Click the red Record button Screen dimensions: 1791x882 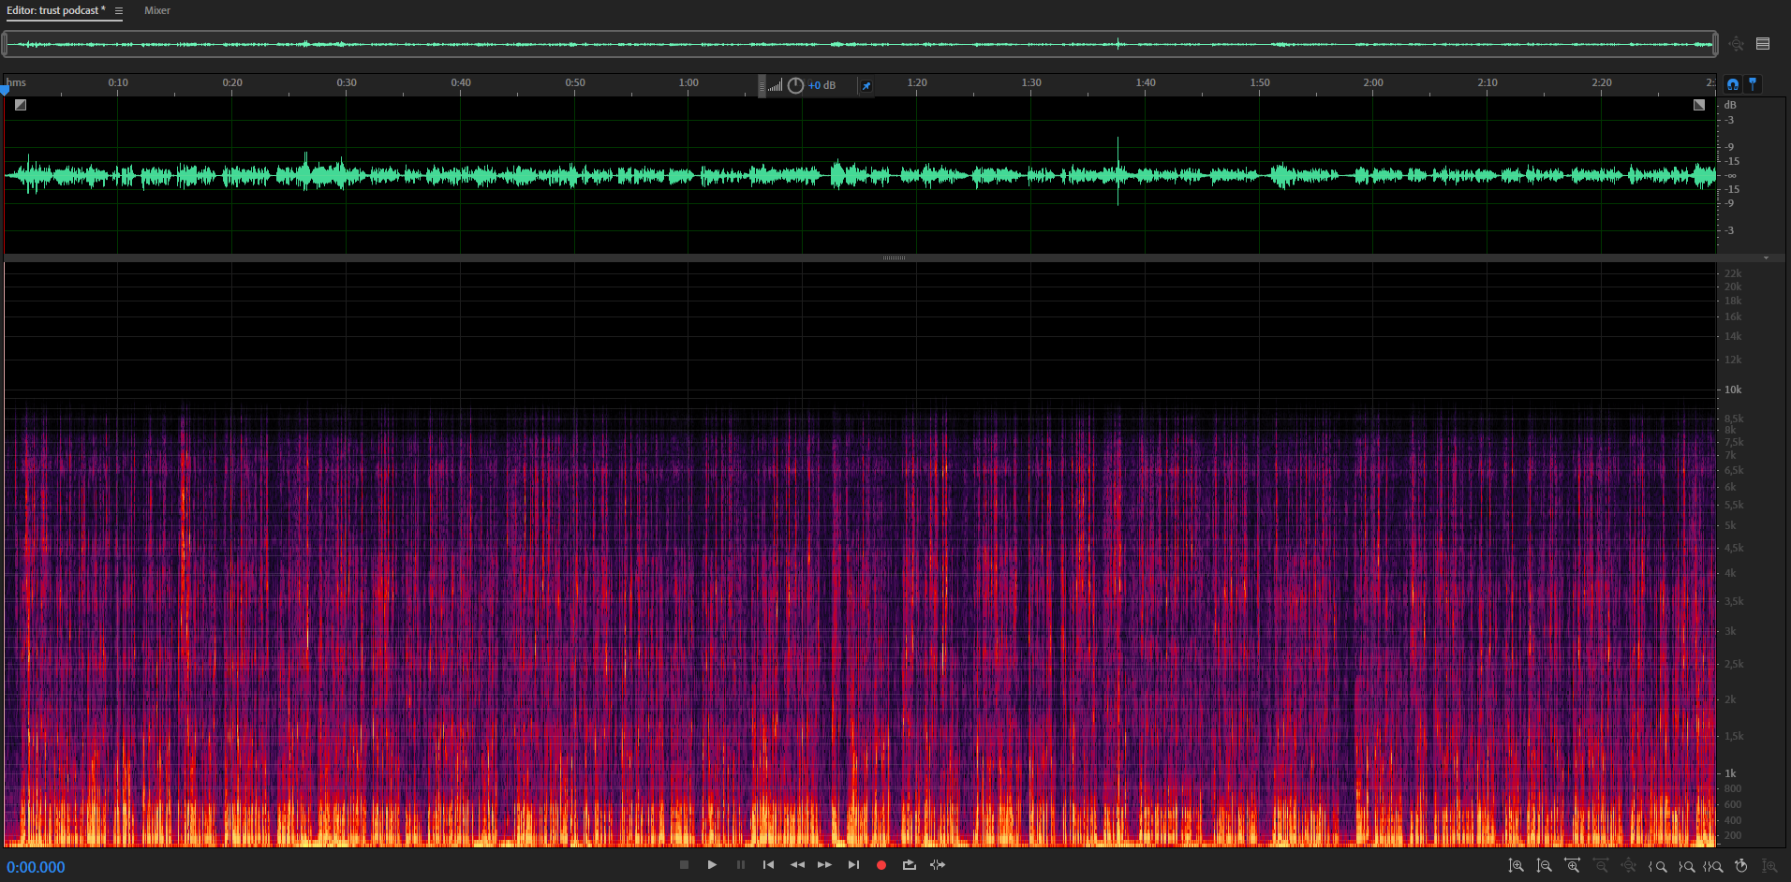point(881,865)
